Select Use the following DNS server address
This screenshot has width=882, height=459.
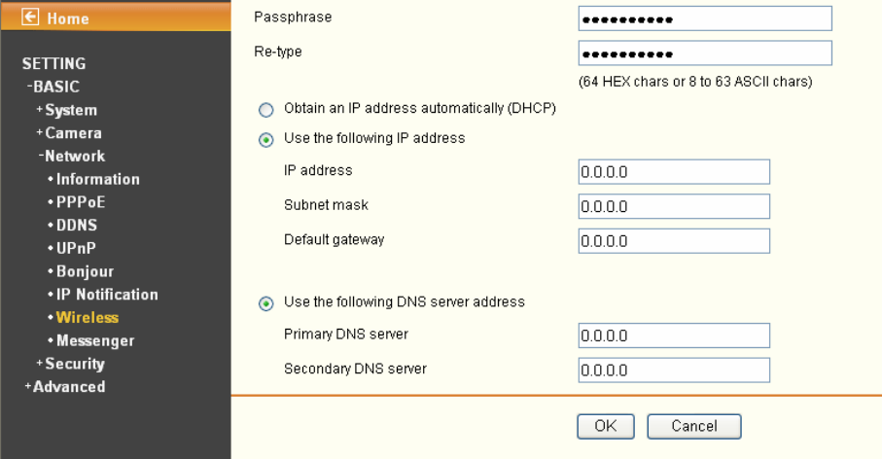pyautogui.click(x=266, y=303)
